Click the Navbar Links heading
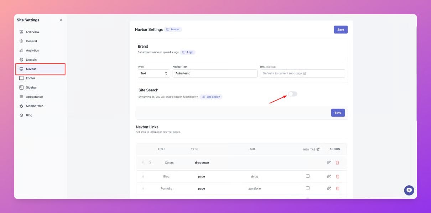The image size is (431, 213). [147, 127]
